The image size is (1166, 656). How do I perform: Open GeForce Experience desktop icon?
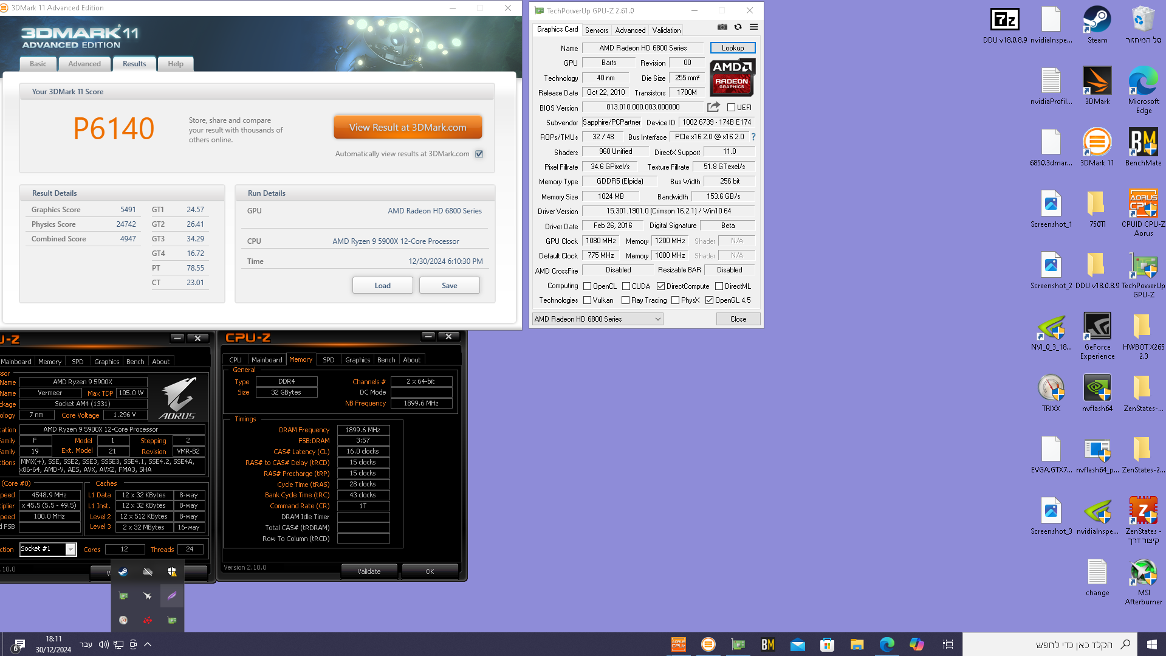click(1097, 336)
